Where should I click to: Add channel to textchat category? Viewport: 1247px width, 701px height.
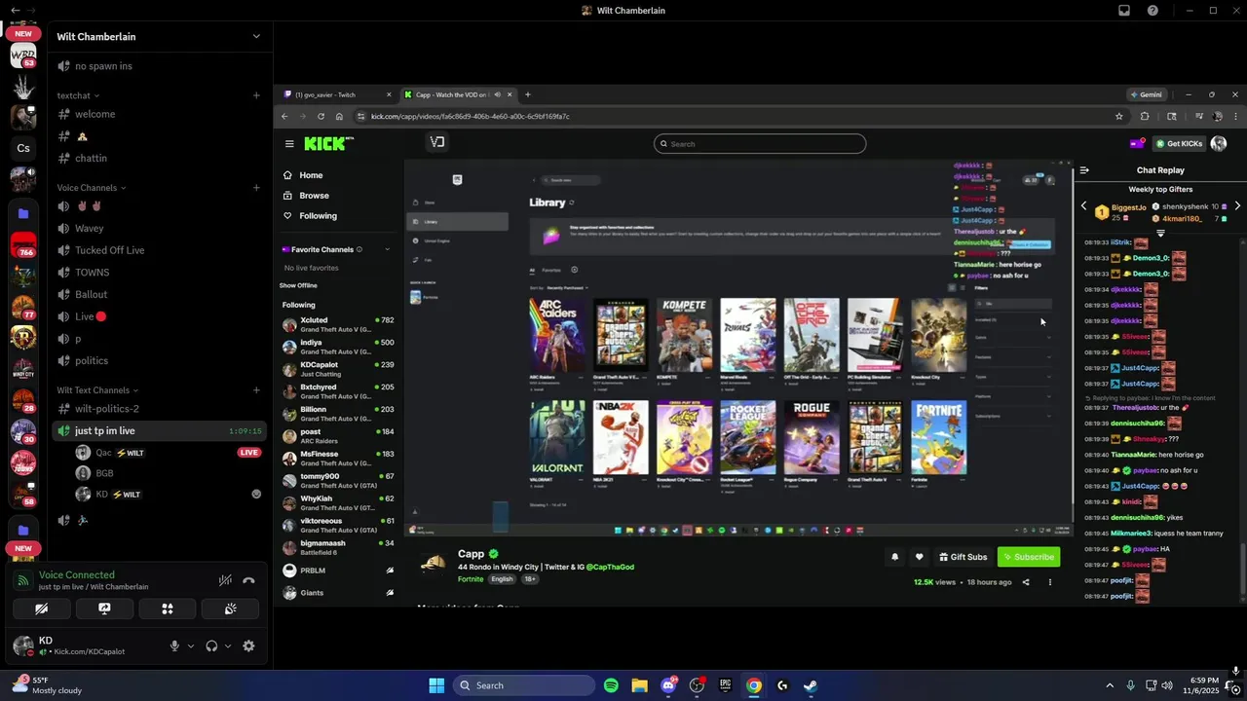point(256,95)
